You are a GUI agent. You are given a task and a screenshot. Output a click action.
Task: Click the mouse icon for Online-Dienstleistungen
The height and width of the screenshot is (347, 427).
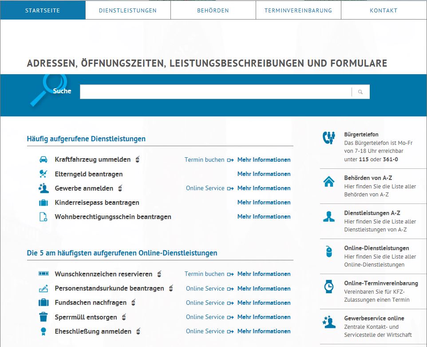coord(329,252)
